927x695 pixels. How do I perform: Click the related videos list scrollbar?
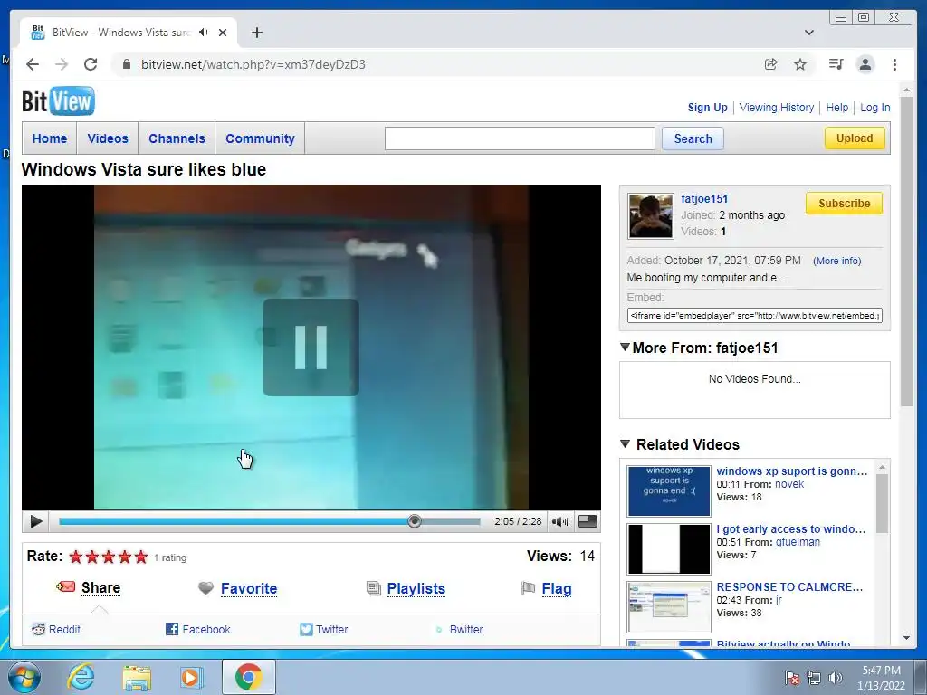coord(882,503)
